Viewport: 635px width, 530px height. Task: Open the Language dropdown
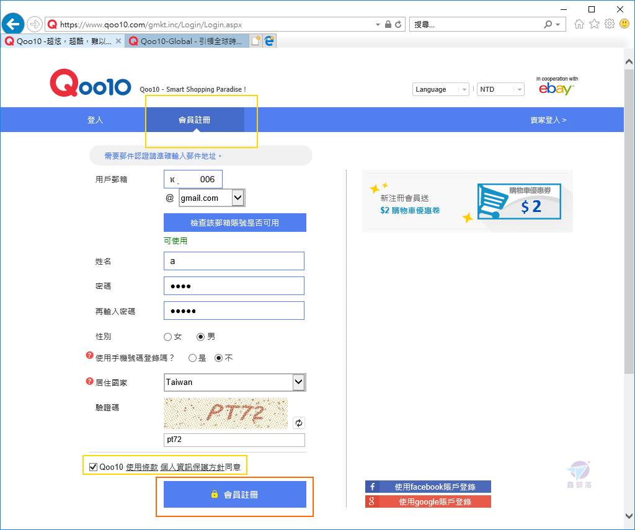click(x=441, y=89)
